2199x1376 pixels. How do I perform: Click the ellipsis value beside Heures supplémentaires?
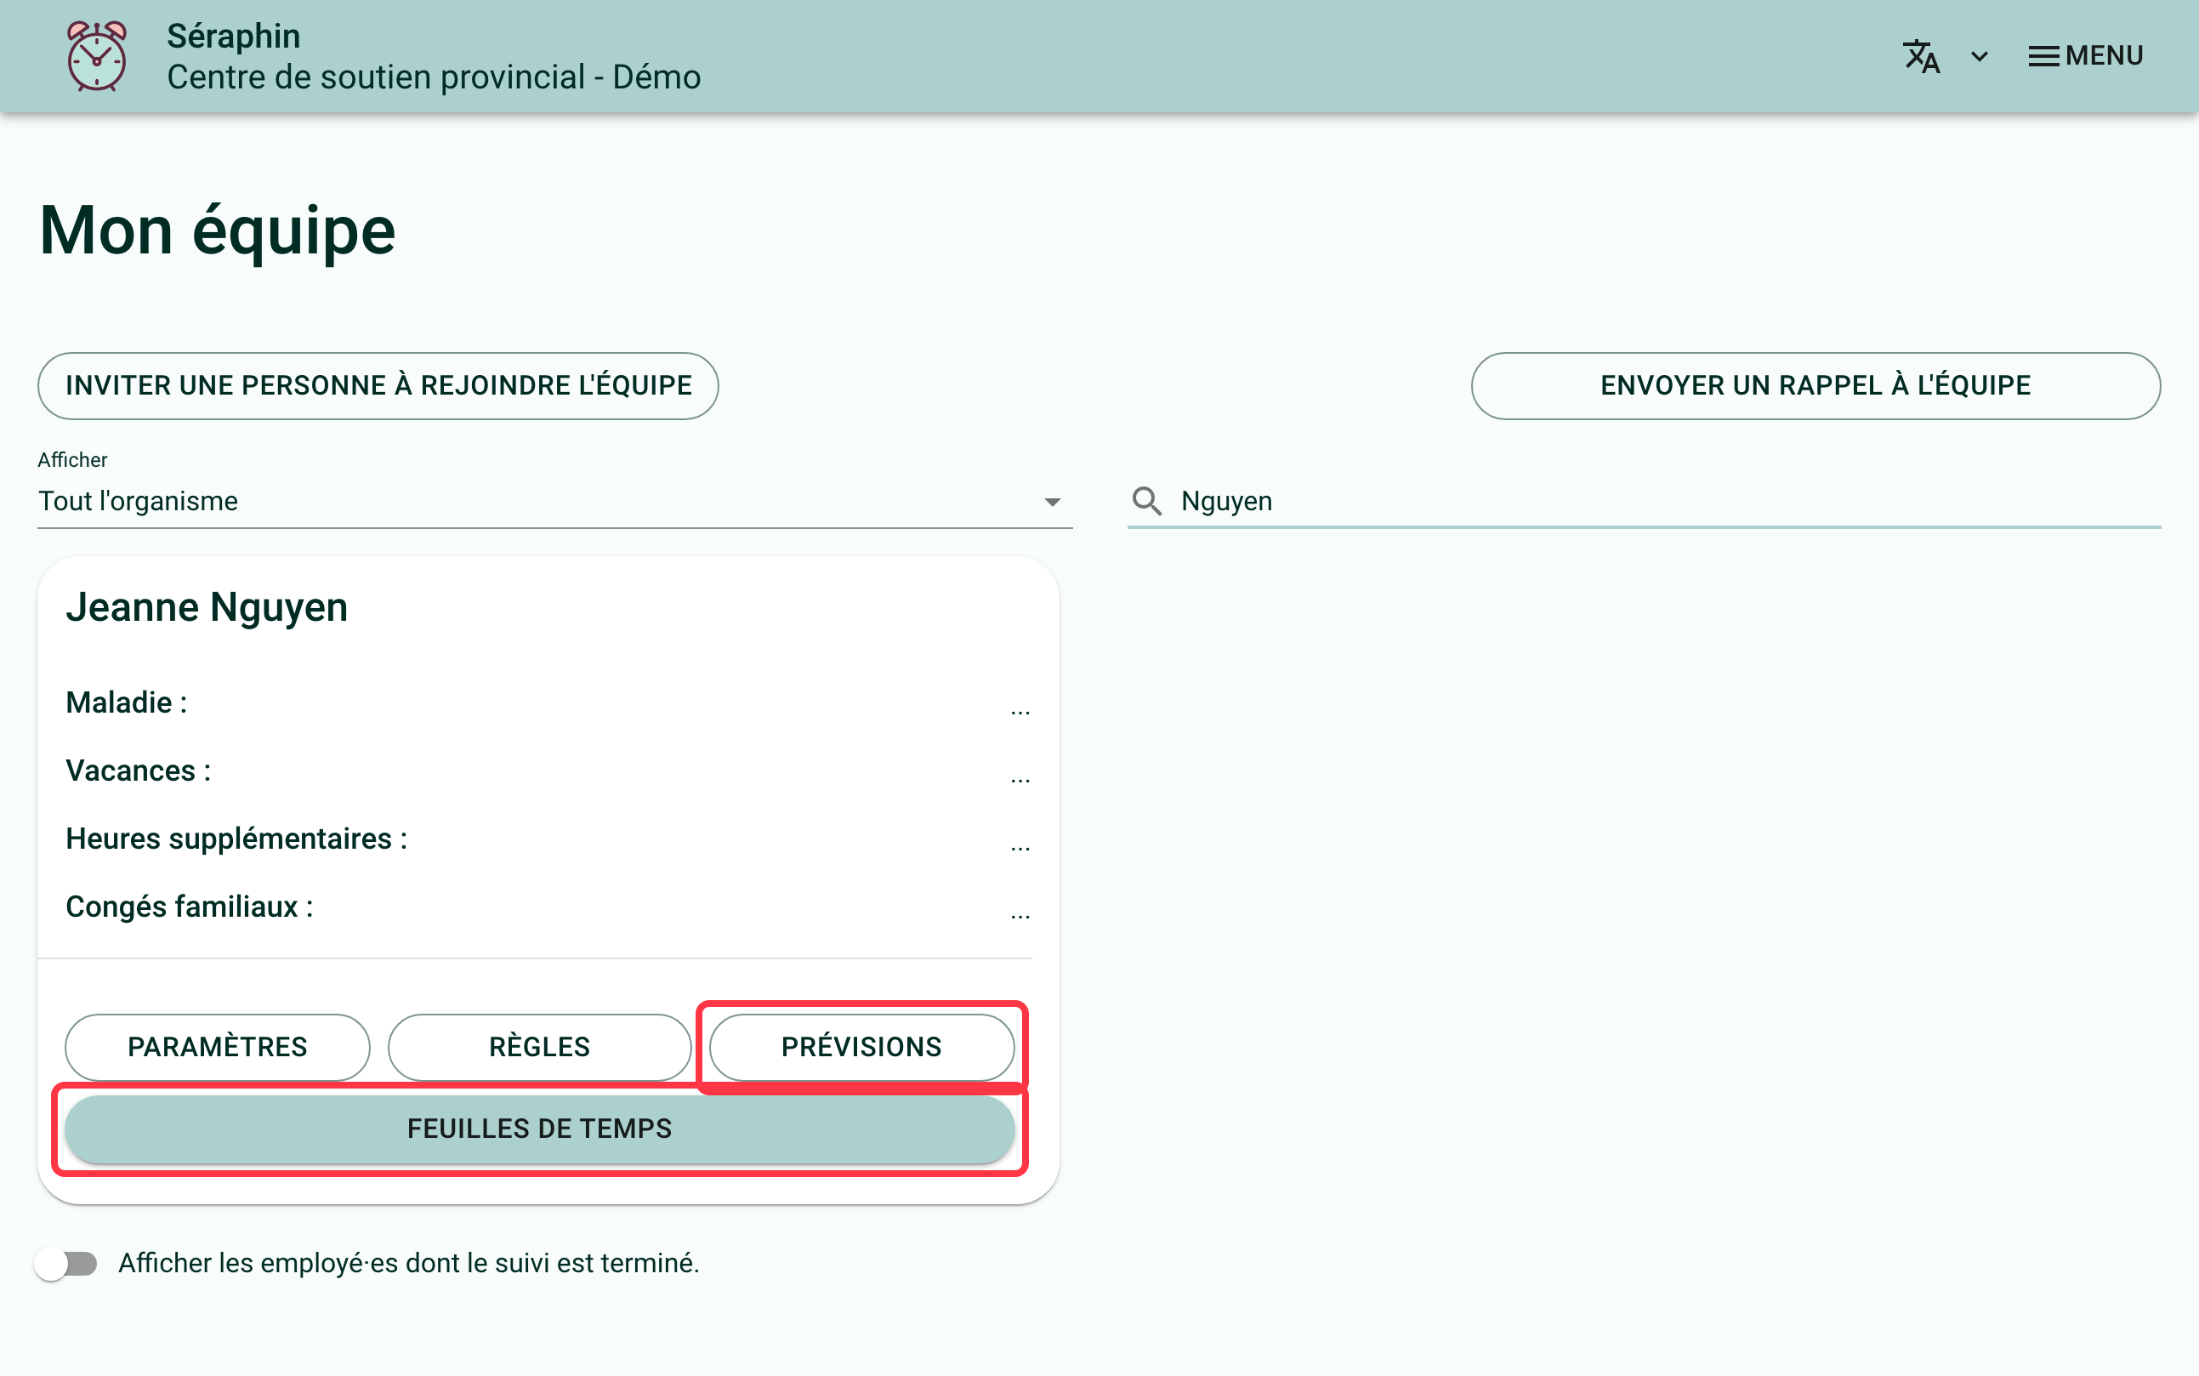coord(1020,848)
